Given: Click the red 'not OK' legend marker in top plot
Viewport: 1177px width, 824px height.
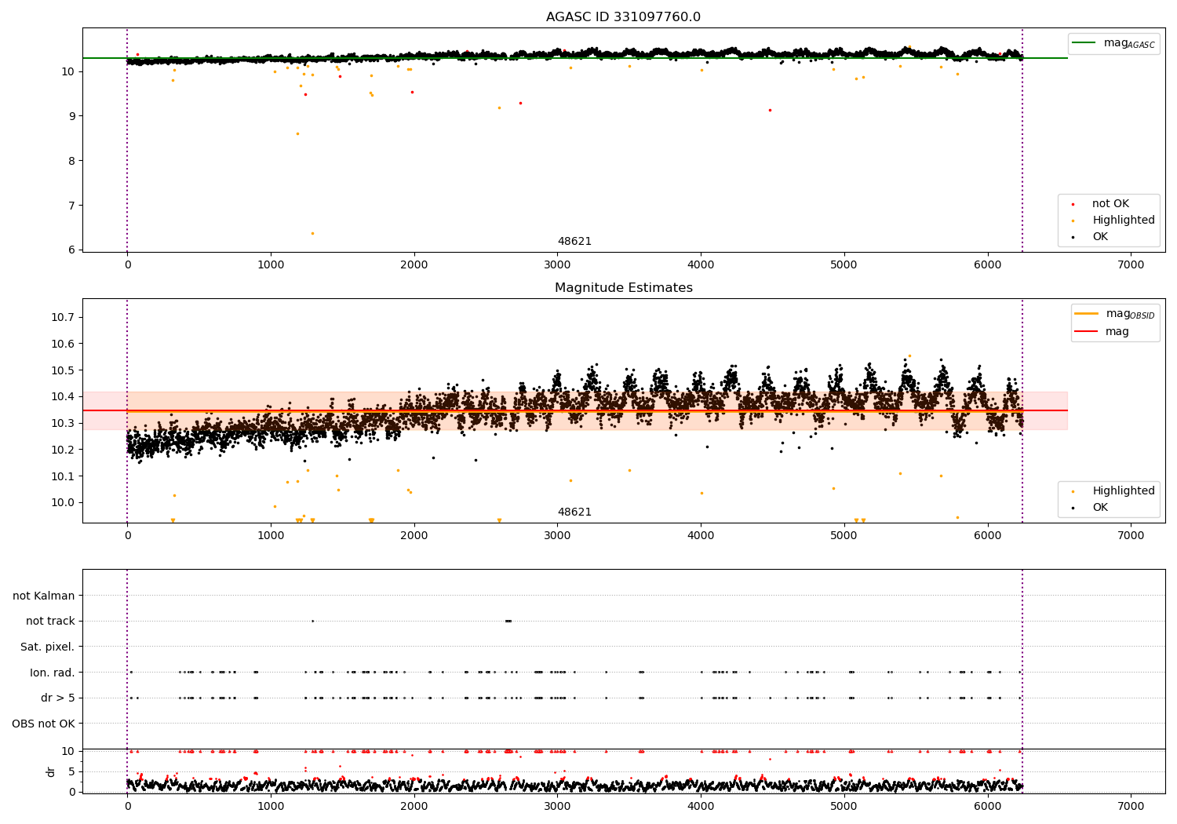Looking at the screenshot, I should [x=1074, y=204].
